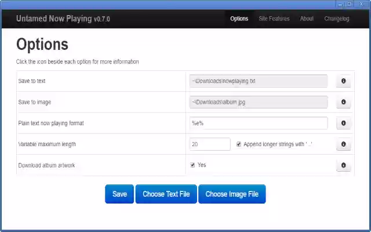The width and height of the screenshot is (371, 232).
Task: Toggle Append longer strings checkbox
Action: click(239, 144)
